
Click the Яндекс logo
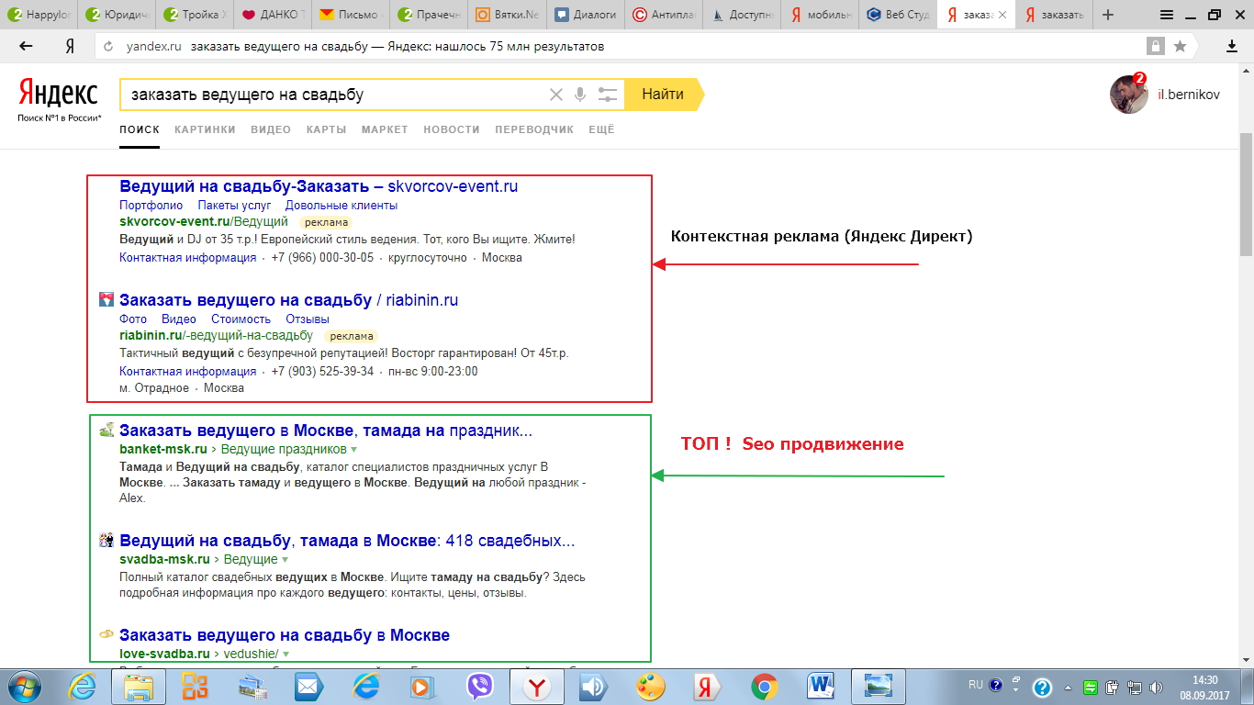(59, 94)
